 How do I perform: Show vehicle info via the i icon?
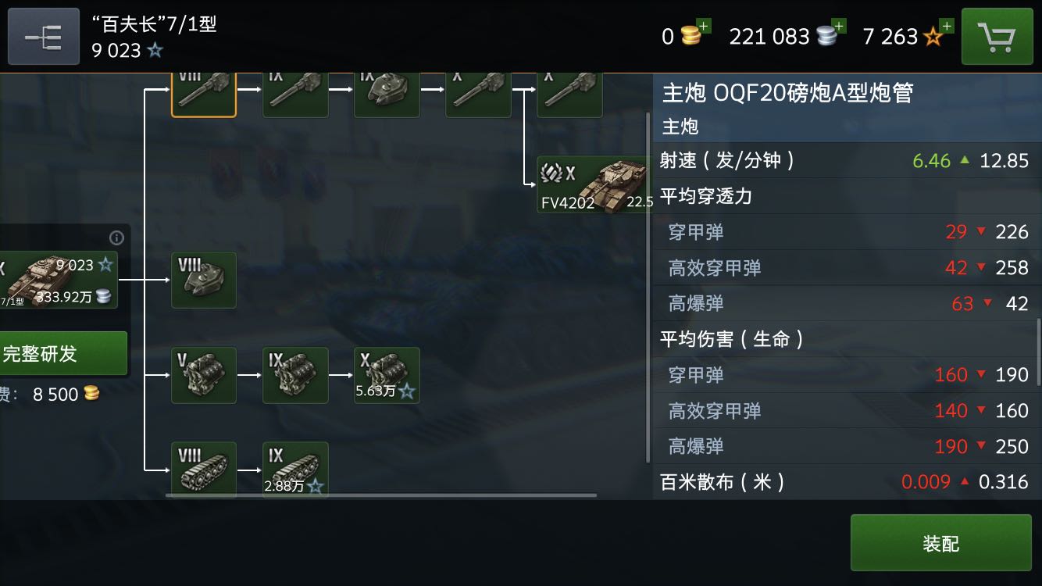(116, 238)
